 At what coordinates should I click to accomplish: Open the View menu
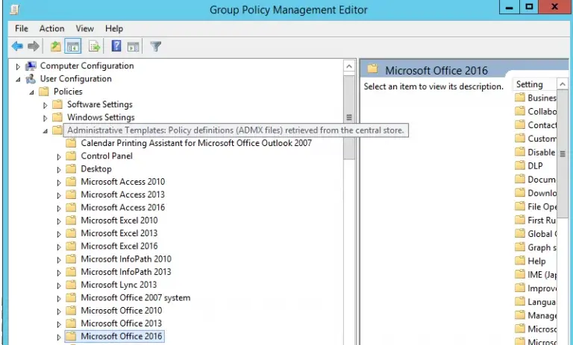tap(84, 28)
